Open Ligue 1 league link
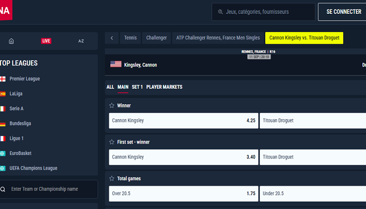This screenshot has width=366, height=209. (x=16, y=139)
